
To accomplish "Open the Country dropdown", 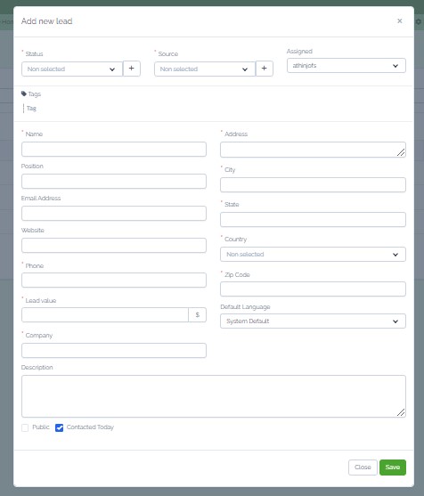I will (313, 255).
